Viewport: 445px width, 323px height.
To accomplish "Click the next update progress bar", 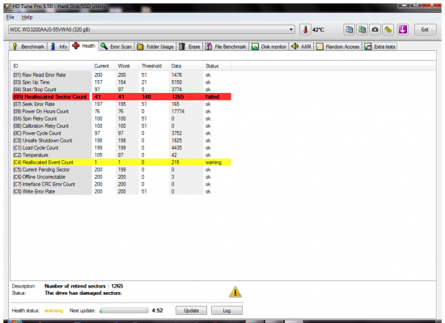I will [124, 311].
